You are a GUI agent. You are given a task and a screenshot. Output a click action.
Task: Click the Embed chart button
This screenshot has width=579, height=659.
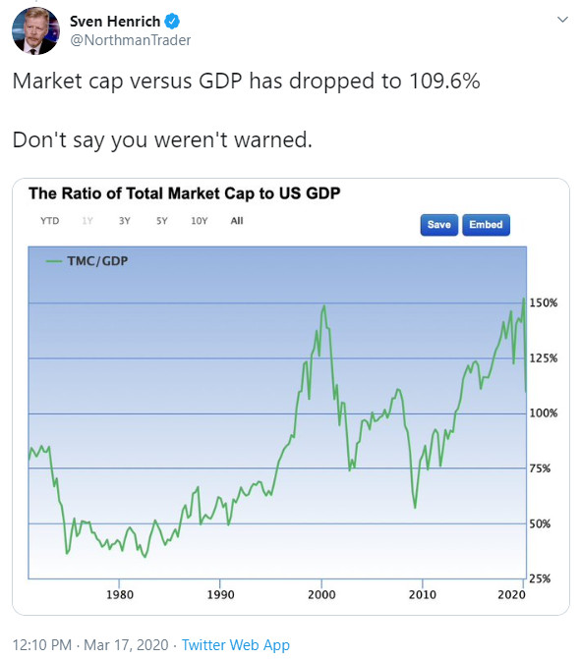tap(486, 225)
